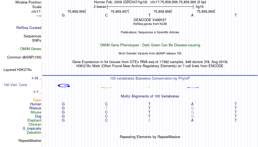Click position marker 75,859,956
258x147 pixels.
(76, 11)
